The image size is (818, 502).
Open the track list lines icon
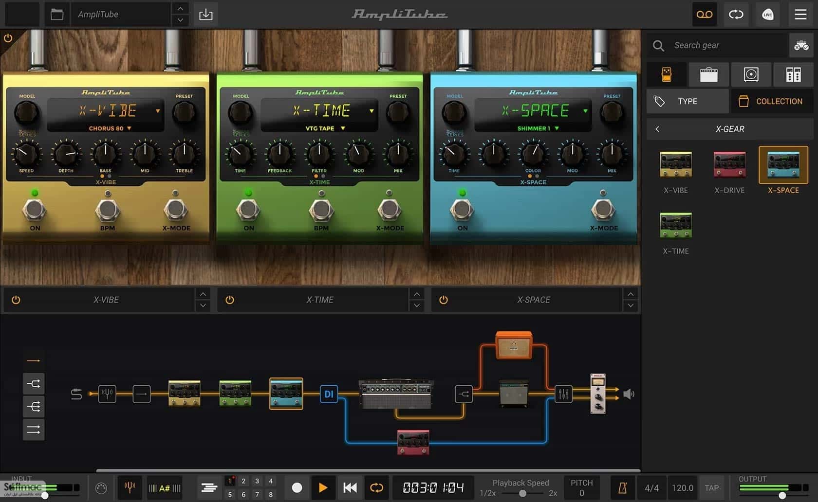tap(209, 487)
